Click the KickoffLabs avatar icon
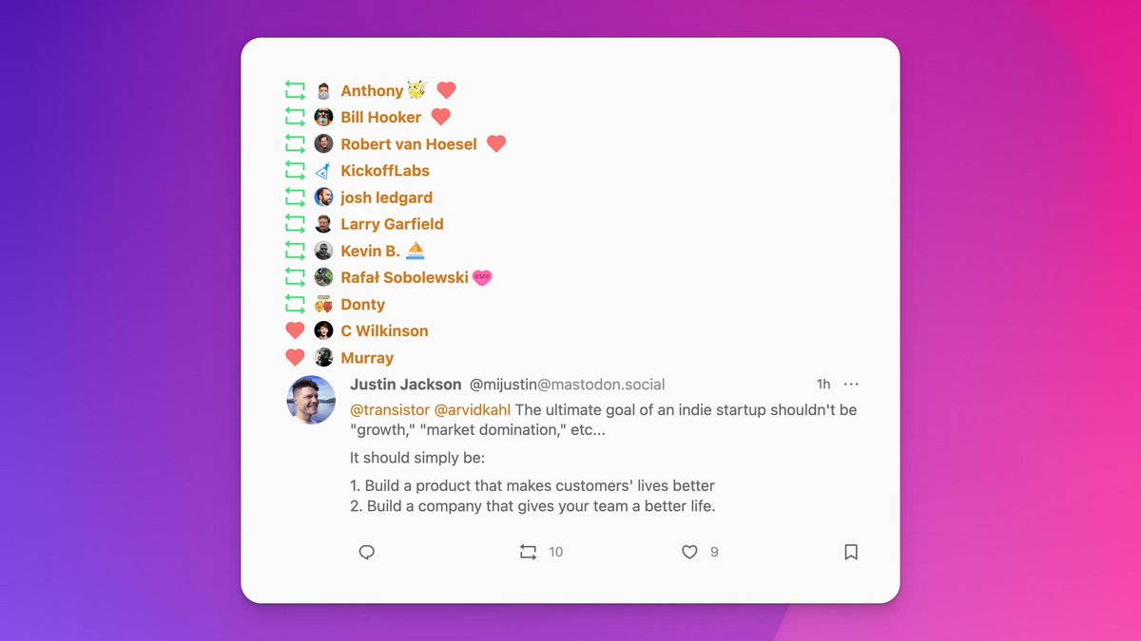The height and width of the screenshot is (641, 1141). [x=324, y=171]
